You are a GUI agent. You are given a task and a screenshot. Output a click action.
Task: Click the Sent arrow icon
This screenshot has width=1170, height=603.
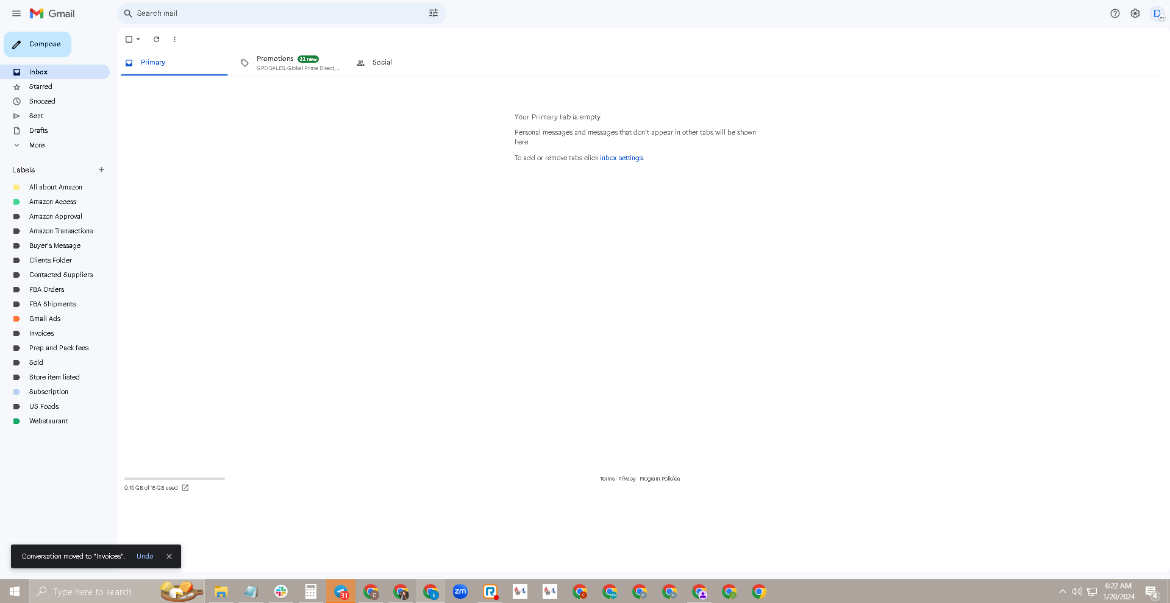(x=17, y=116)
